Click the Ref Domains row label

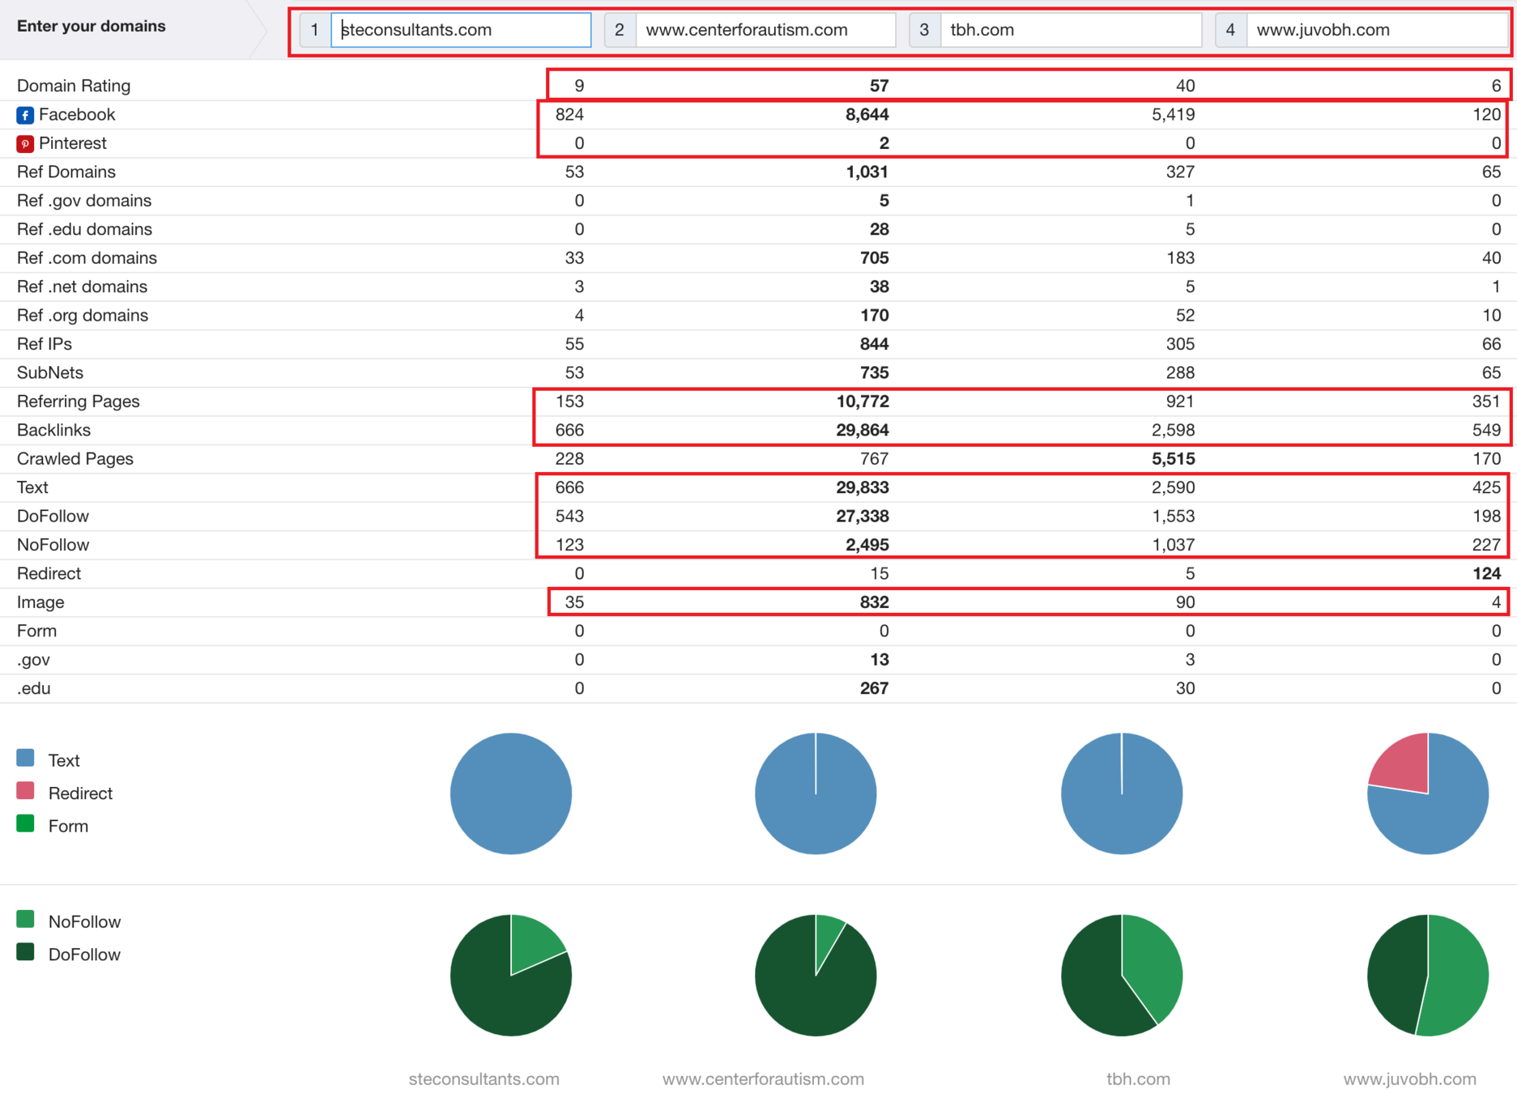(x=66, y=172)
